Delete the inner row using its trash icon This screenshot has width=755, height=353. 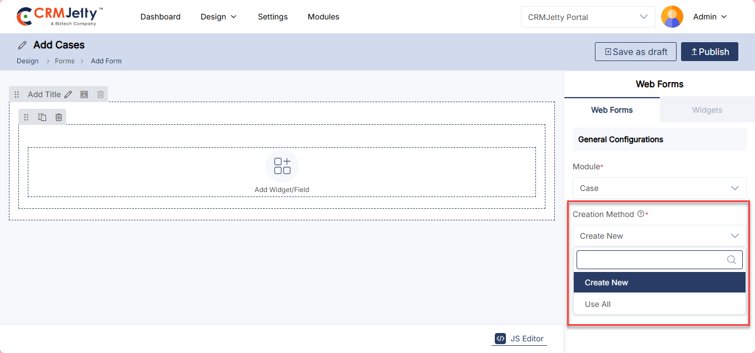[58, 117]
